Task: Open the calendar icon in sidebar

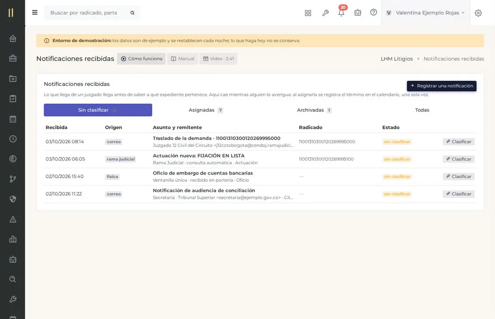Action: click(x=13, y=119)
